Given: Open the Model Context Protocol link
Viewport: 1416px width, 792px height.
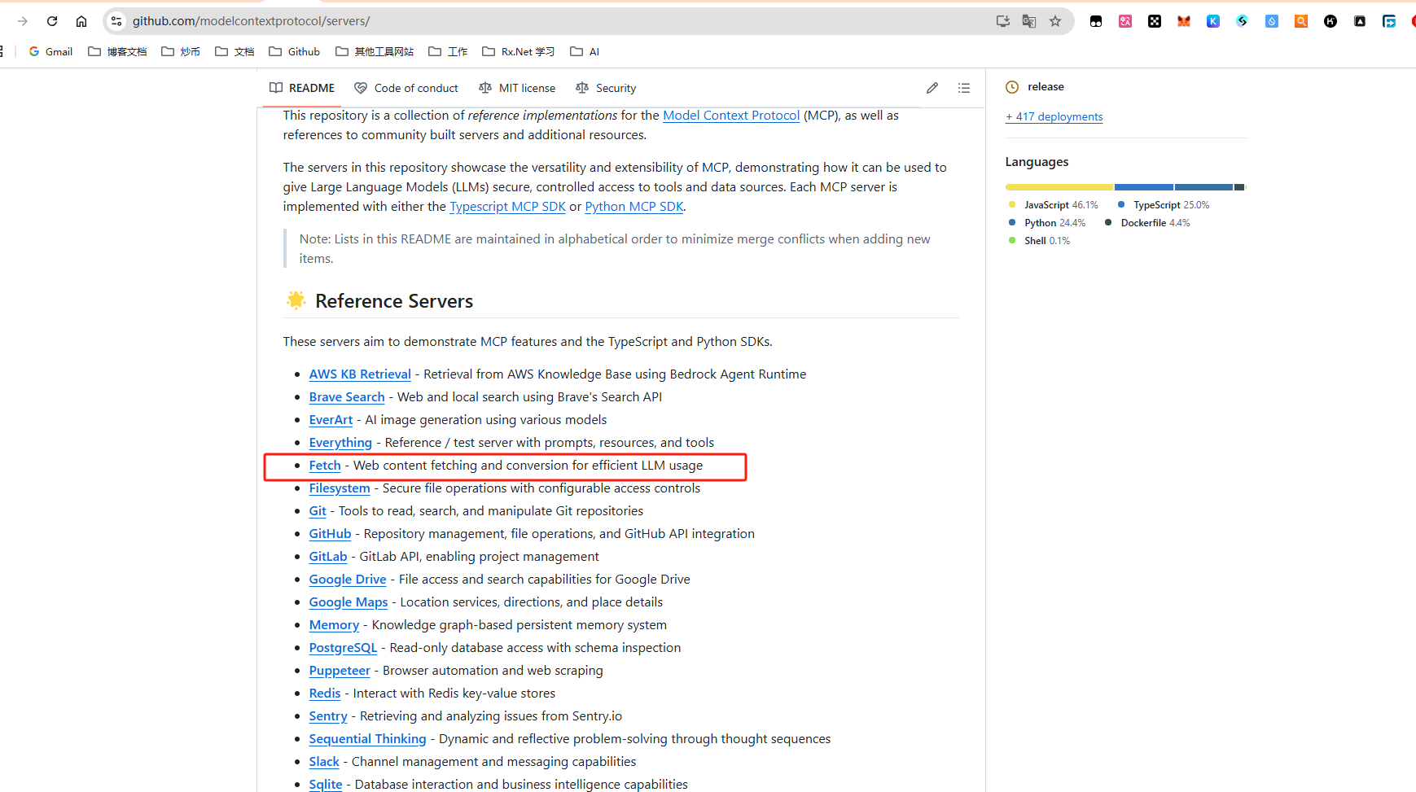Looking at the screenshot, I should tap(731, 116).
